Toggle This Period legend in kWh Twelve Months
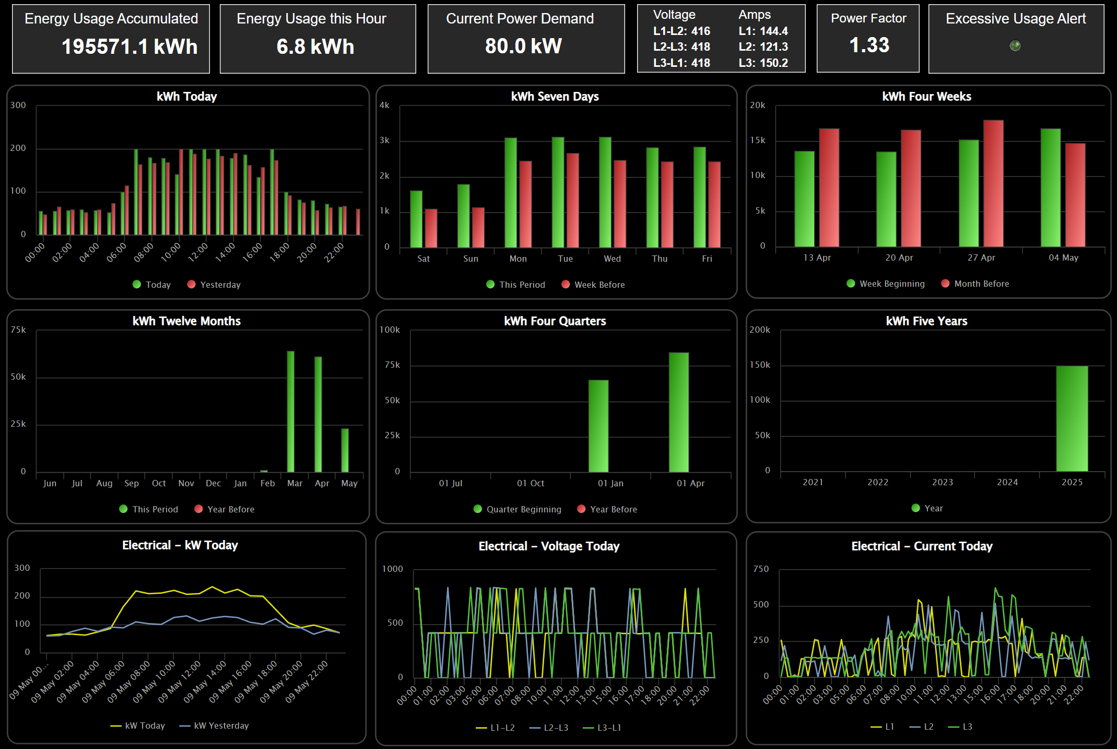Viewport: 1117px width, 749px height. [x=148, y=509]
